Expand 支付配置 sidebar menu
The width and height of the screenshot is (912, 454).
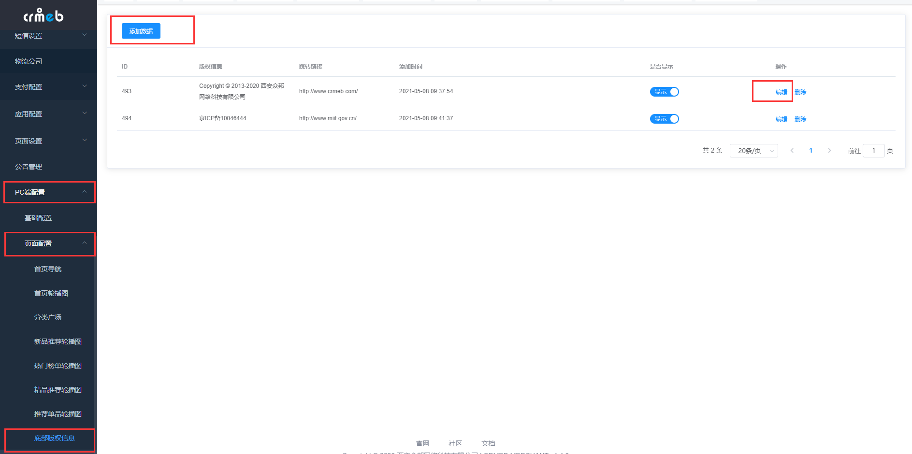(x=48, y=87)
